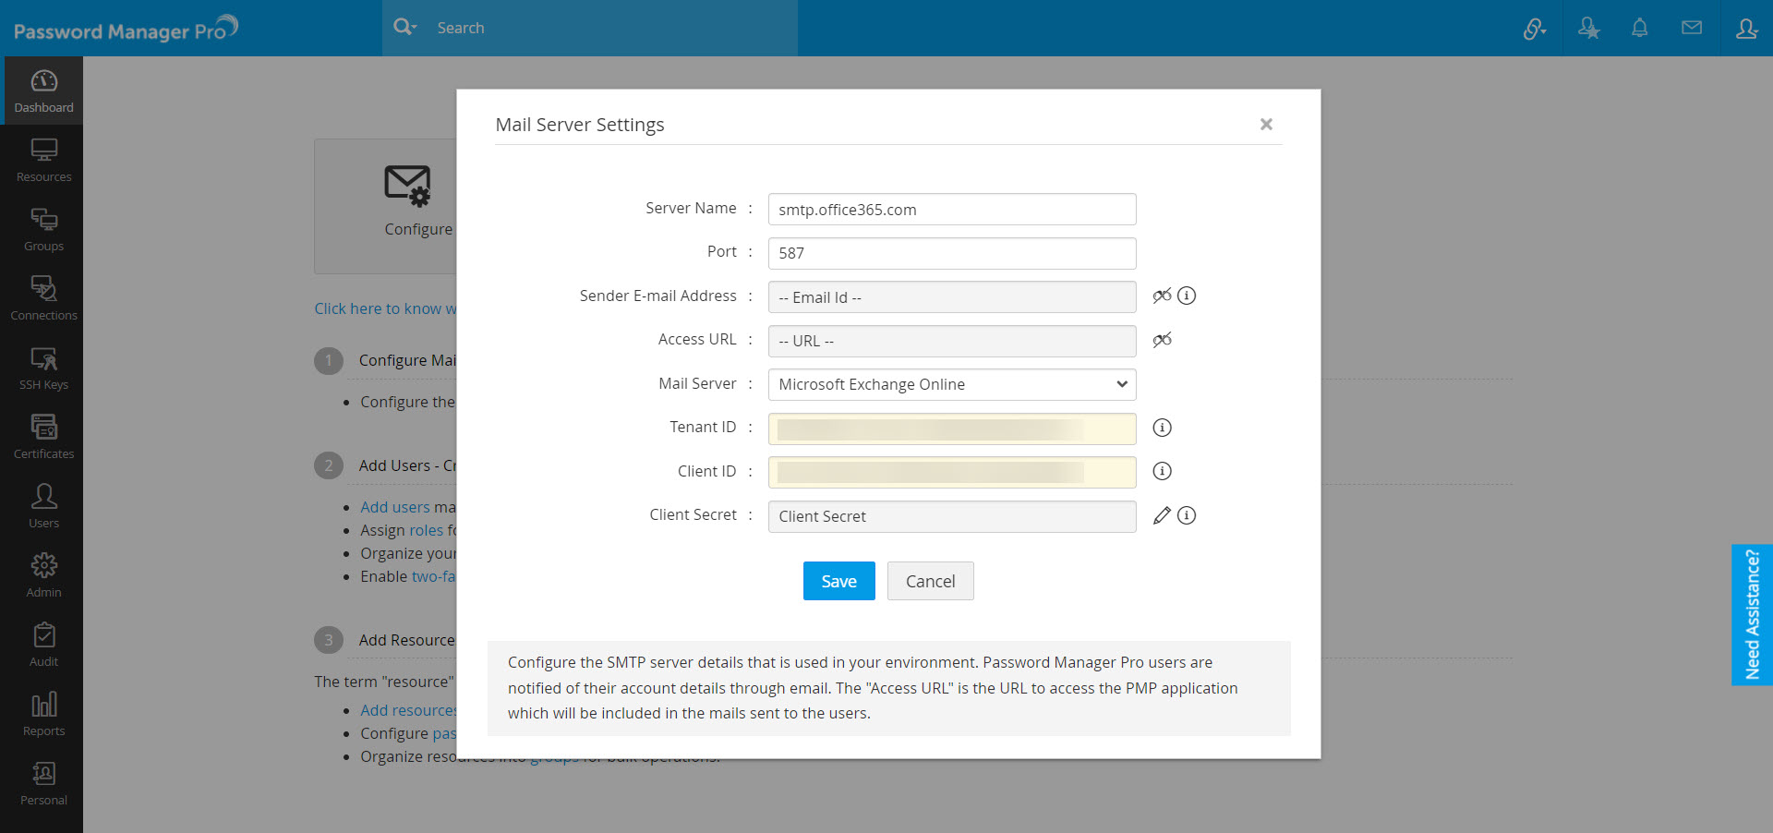Click info icon next to Tenant ID

1162,428
